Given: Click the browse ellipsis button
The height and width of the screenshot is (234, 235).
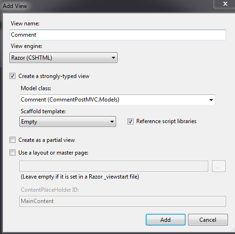Looking at the screenshot, I should (219, 166).
